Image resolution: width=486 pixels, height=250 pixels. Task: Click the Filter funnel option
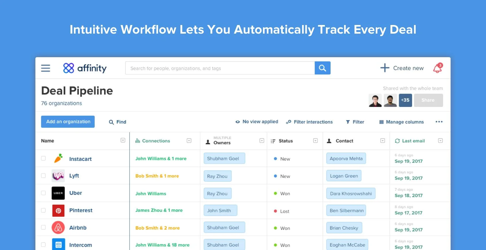(355, 122)
